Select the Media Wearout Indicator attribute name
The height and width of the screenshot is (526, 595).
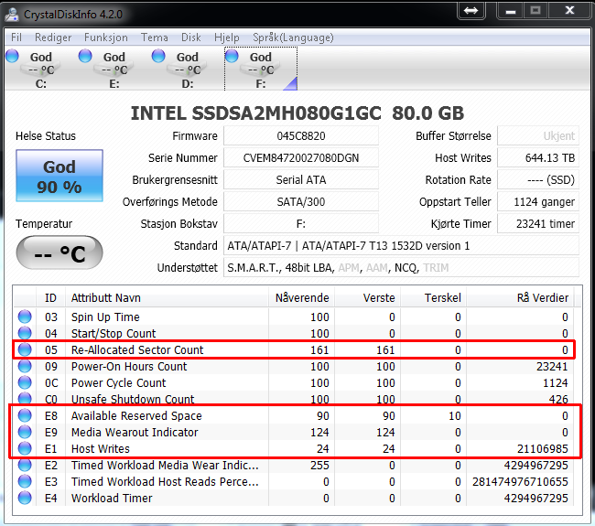135,433
